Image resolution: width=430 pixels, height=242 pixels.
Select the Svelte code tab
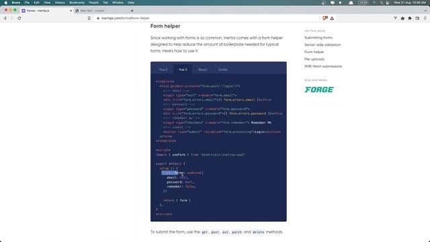coord(223,70)
